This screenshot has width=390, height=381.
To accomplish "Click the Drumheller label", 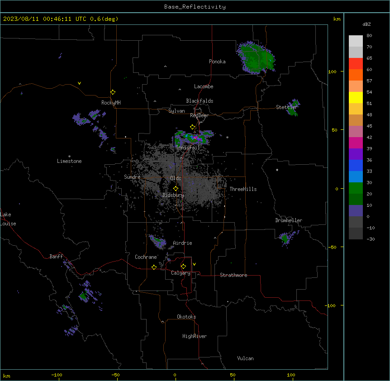I will point(289,220).
